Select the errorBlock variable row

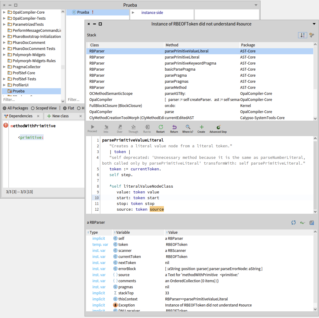(182, 269)
